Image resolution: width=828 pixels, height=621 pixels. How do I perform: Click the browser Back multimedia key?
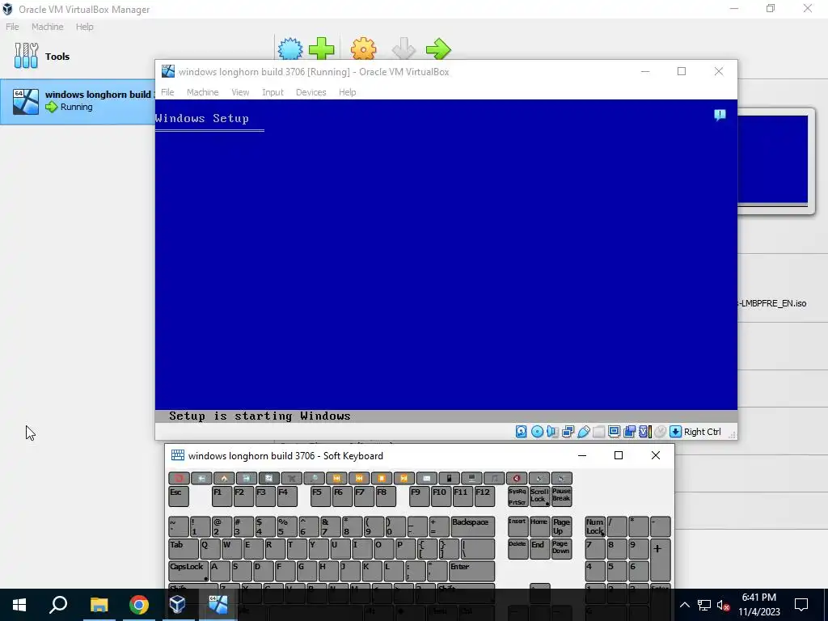201,479
